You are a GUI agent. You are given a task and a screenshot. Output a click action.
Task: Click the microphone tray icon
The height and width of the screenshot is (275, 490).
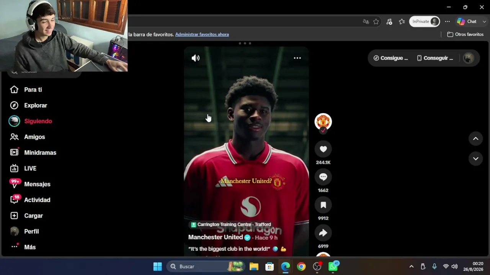click(434, 267)
